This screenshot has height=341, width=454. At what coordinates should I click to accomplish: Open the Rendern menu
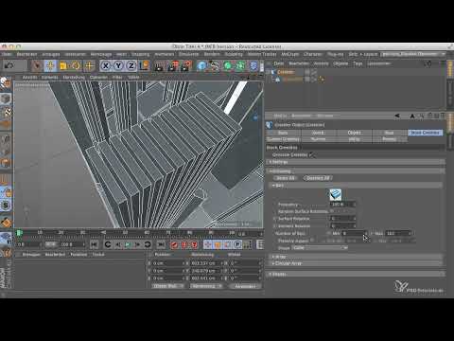pyautogui.click(x=212, y=54)
